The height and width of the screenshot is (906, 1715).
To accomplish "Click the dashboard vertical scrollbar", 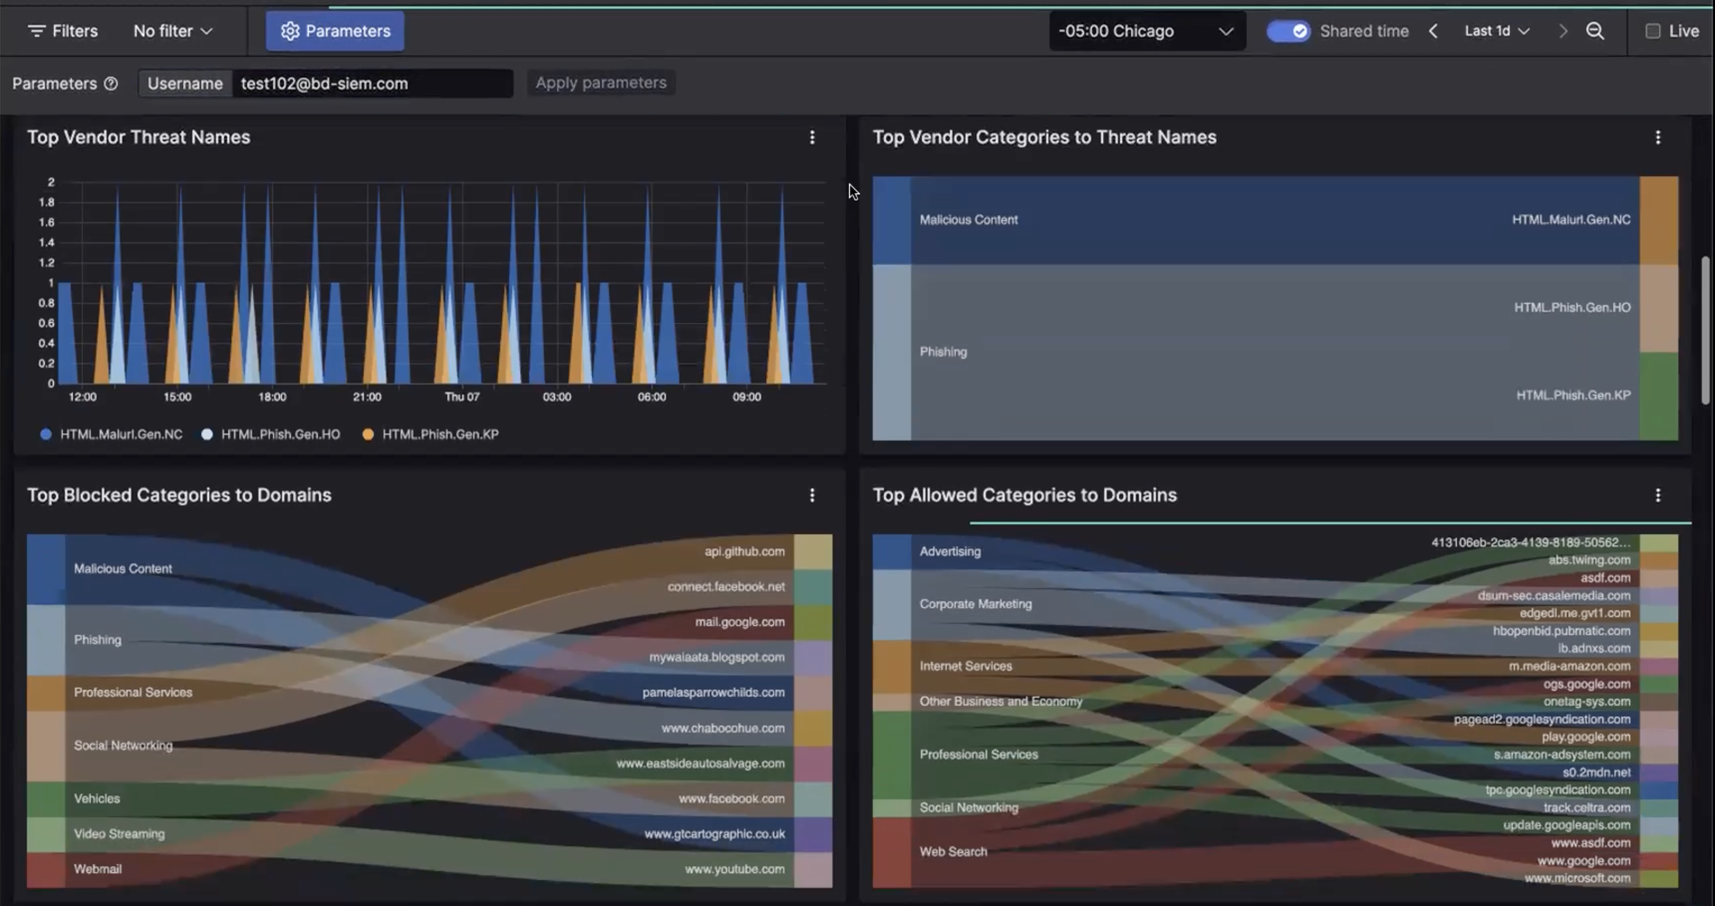I will 1705,329.
